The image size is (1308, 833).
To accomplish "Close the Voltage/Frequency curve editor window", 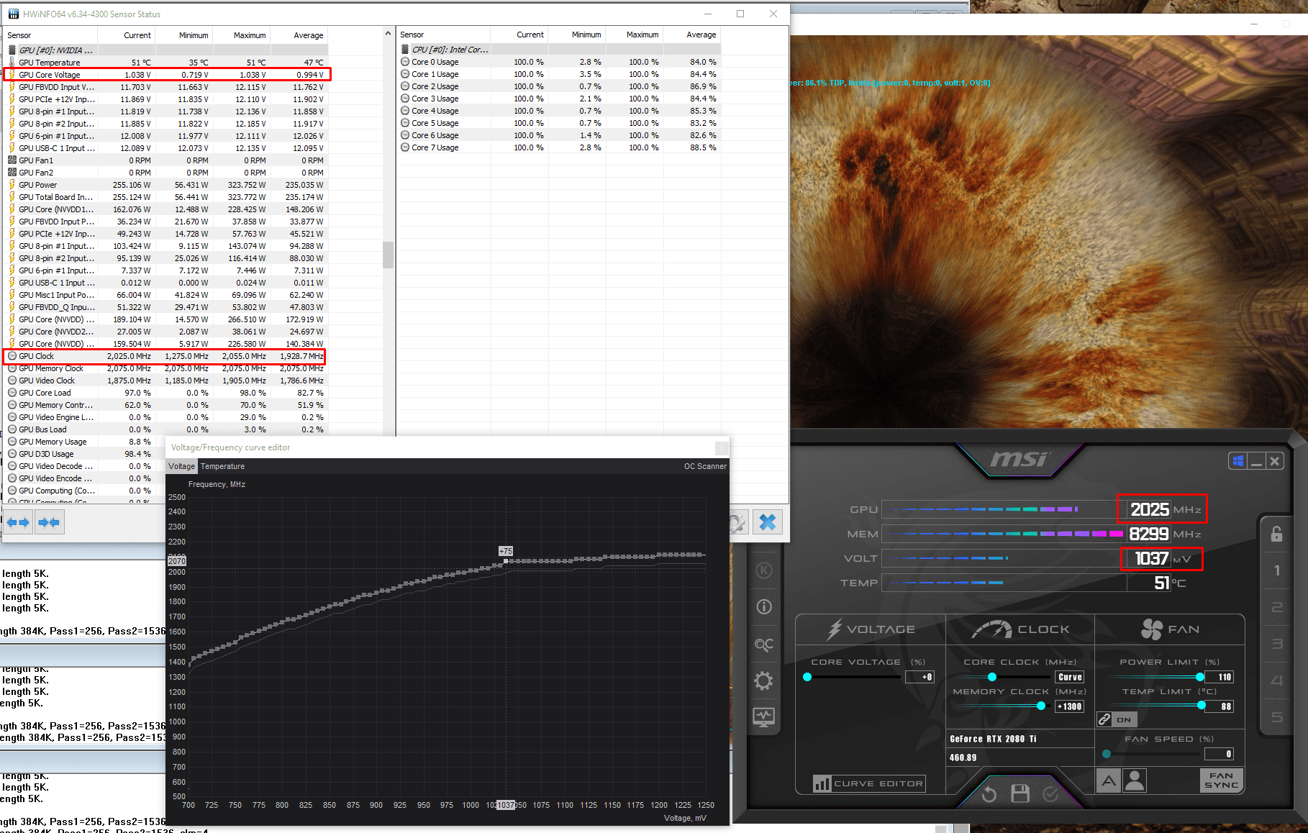I will (722, 447).
